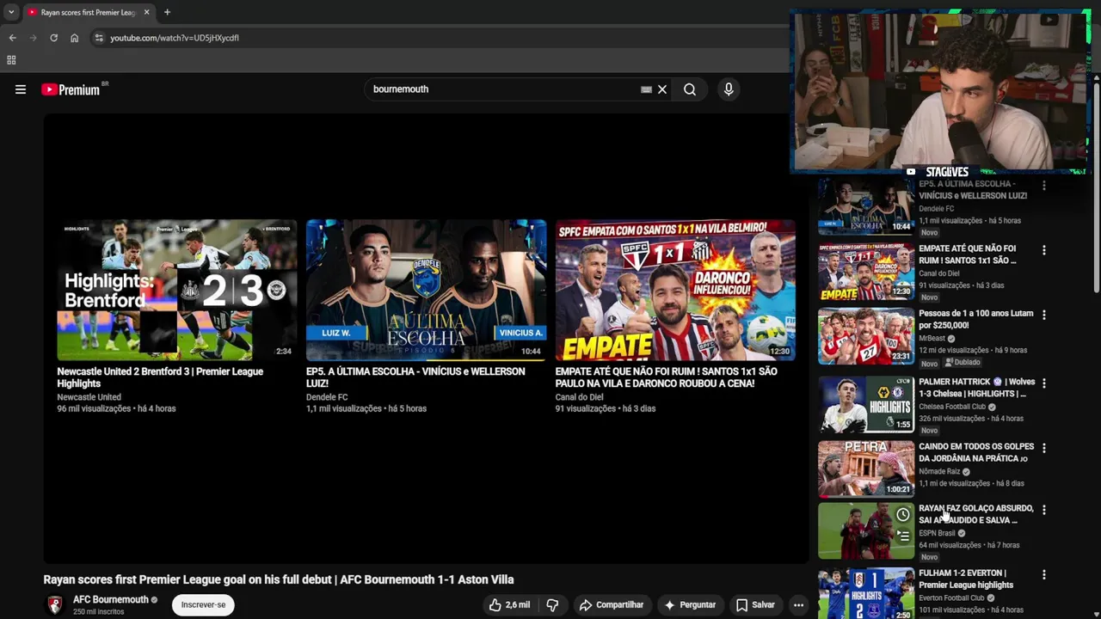Like the video with 2,6 mil
Screen dimensions: 1101x619
click(509, 605)
